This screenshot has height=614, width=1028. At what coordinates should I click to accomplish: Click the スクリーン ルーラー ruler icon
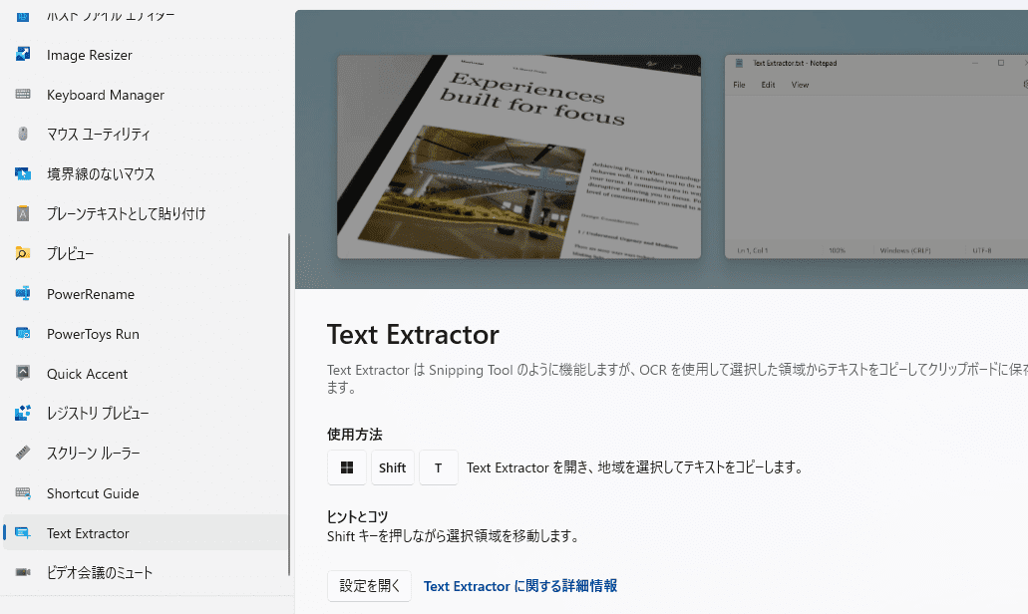tap(23, 453)
